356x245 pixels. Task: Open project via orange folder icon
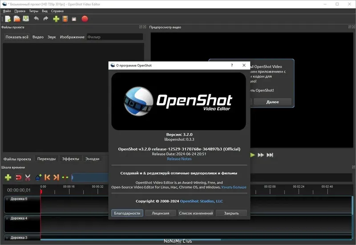[x=17, y=19]
